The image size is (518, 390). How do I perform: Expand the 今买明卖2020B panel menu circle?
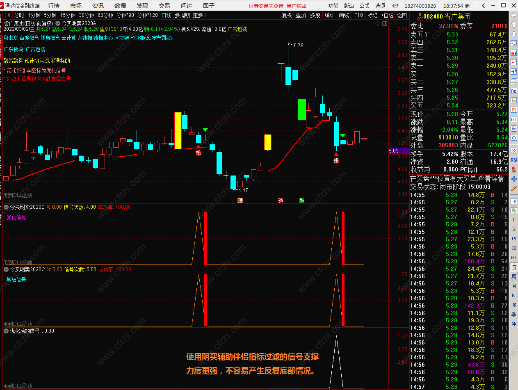(6, 207)
